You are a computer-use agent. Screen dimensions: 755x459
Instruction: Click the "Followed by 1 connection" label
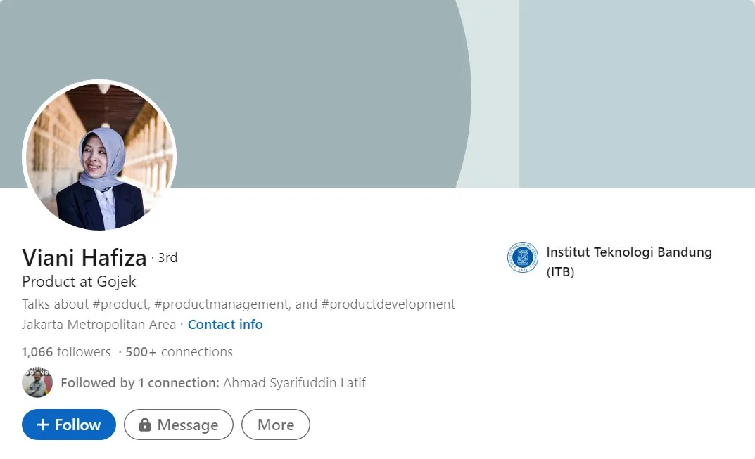click(x=139, y=383)
